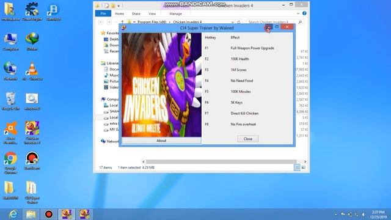Image resolution: width=391 pixels, height=220 pixels.
Task: Select second Chicken Invaders taskbar button
Action: click(x=84, y=215)
